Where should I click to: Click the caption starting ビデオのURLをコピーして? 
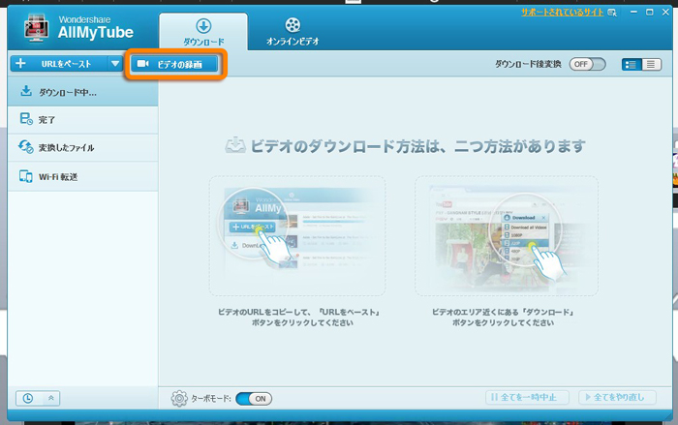click(298, 318)
